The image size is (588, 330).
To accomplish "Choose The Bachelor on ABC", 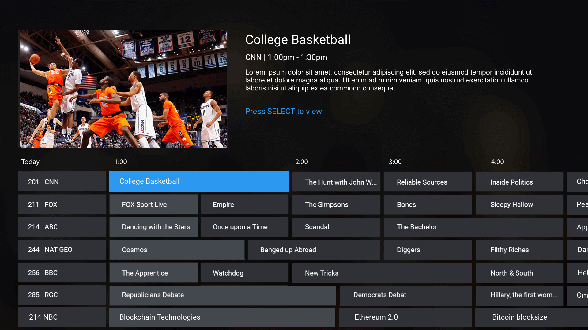I will [473, 227].
